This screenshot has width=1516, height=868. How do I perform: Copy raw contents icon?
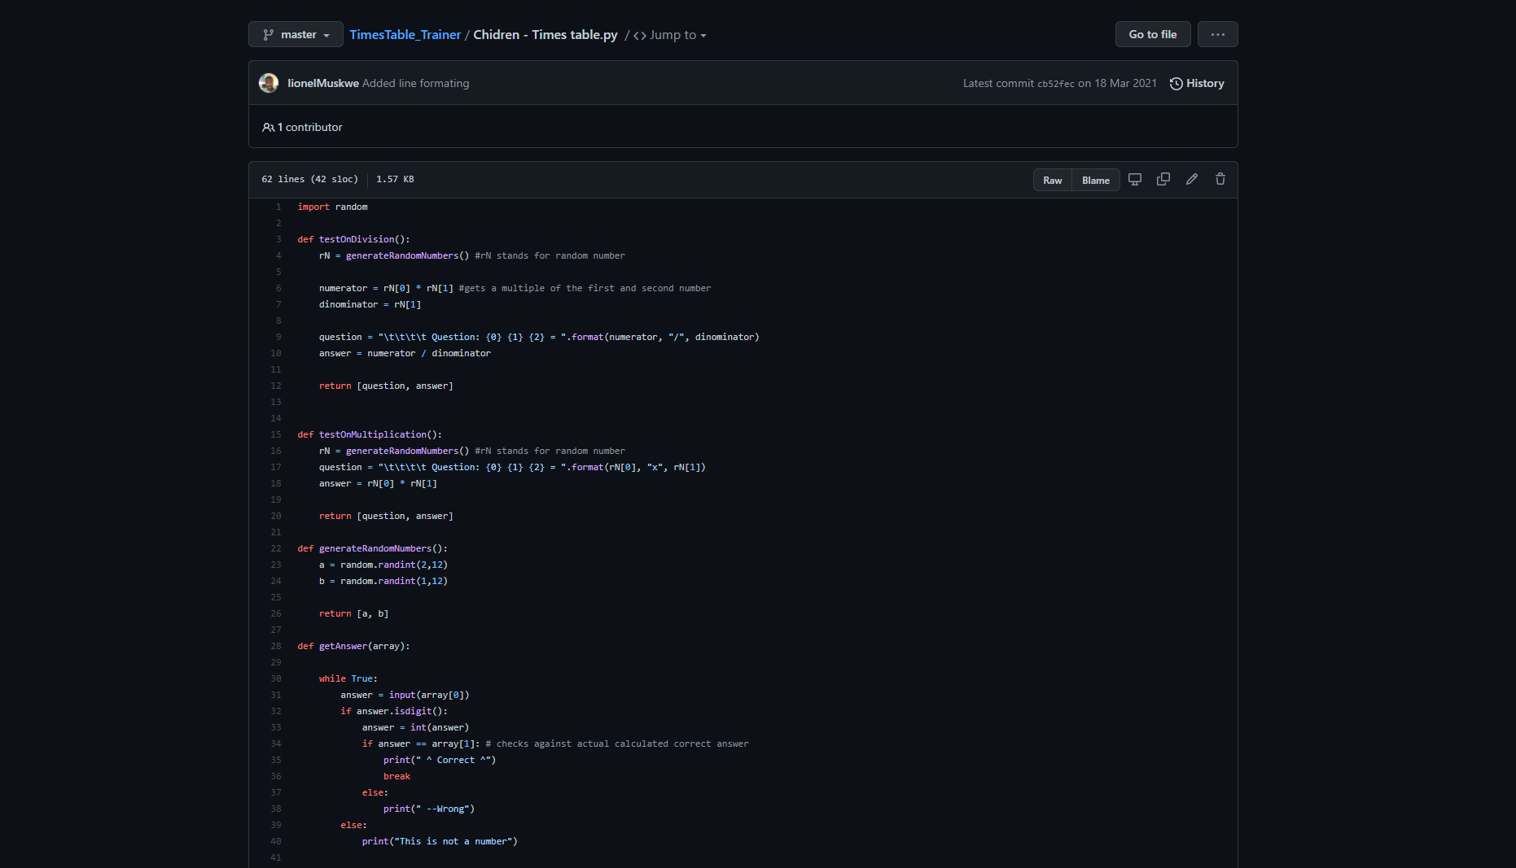pos(1163,179)
